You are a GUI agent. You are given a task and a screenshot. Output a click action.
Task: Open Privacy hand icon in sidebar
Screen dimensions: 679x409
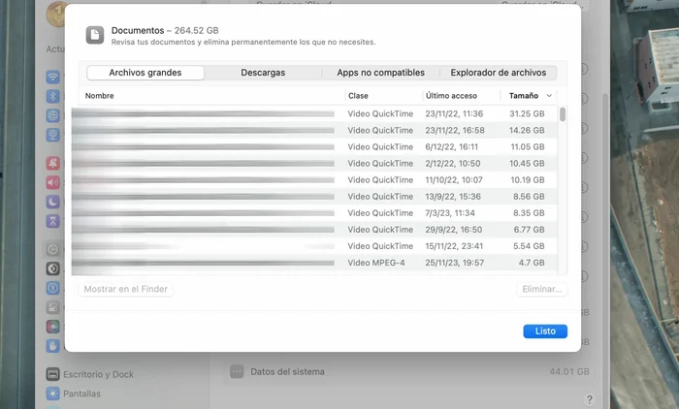click(x=52, y=345)
